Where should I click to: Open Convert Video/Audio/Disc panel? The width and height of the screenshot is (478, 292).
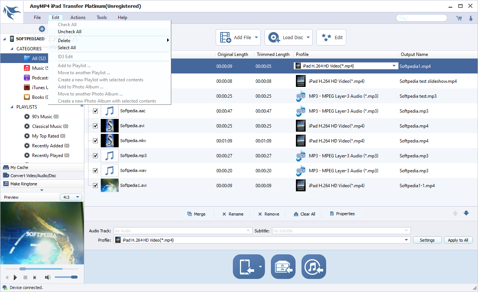(42, 175)
